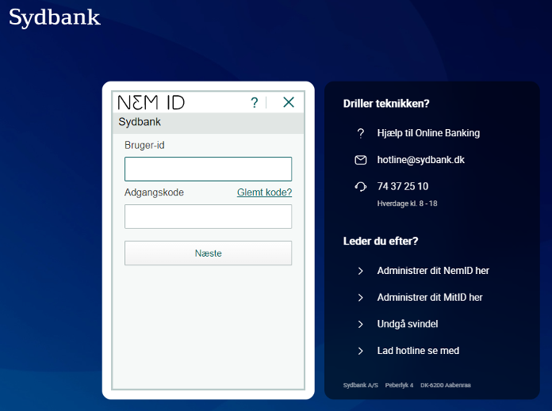Viewport: 552px width, 411px height.
Task: Click chevron next to Administrer dit NemID
Action: pos(360,271)
